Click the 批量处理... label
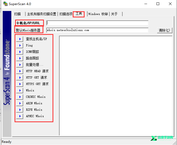 34,65
